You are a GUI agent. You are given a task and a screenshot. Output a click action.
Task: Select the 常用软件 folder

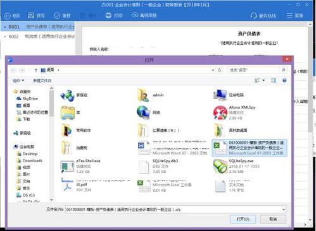tap(75, 131)
